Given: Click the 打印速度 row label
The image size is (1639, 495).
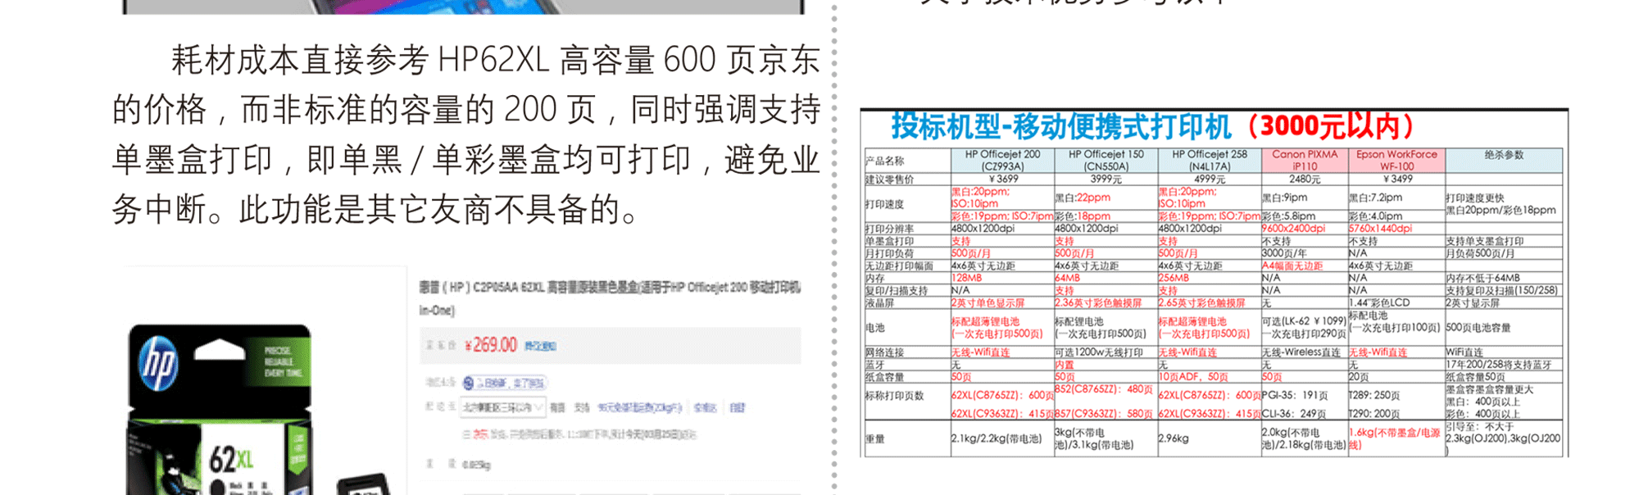Looking at the screenshot, I should tap(885, 204).
